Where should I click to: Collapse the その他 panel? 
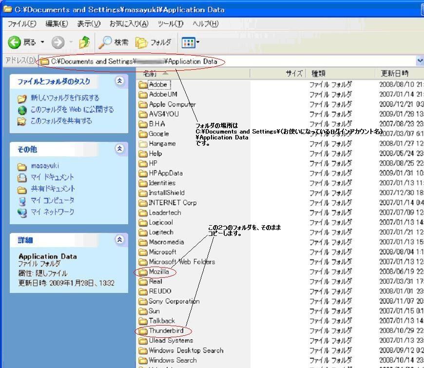120,149
